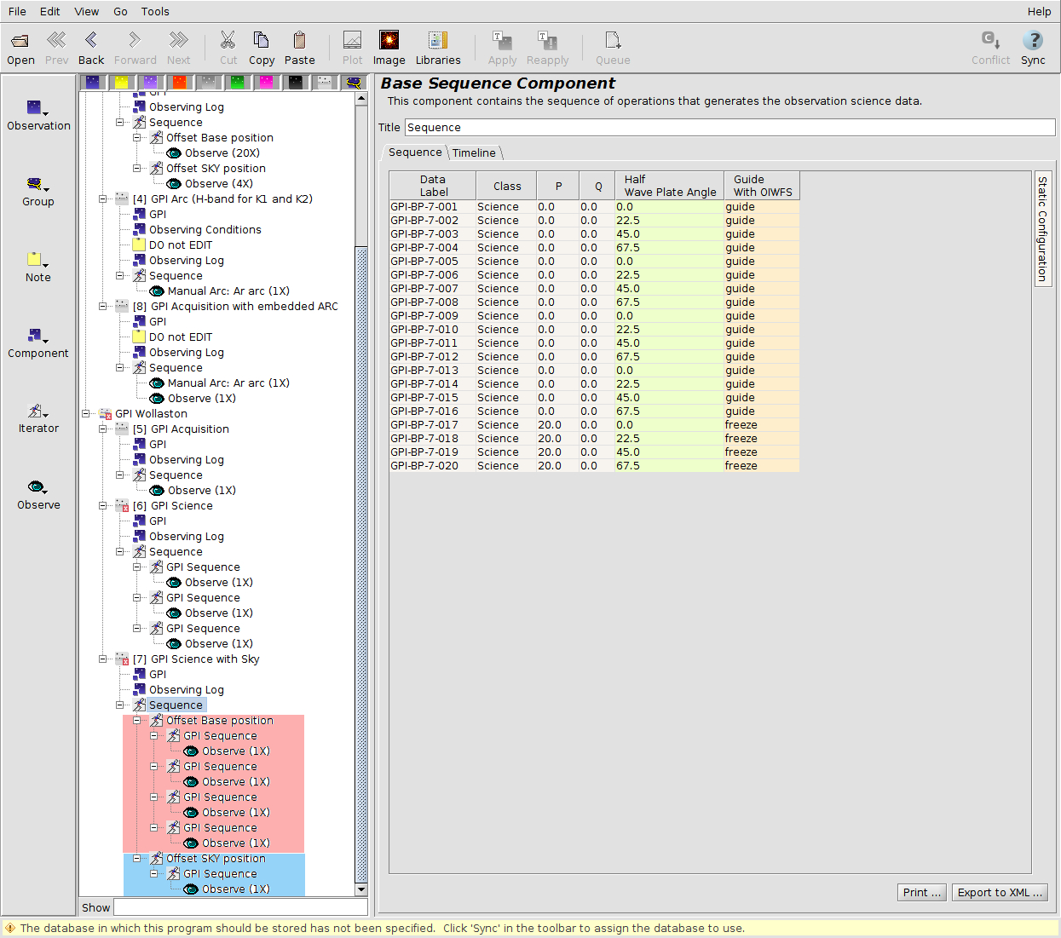
Task: Open the Edit menu
Action: (50, 12)
